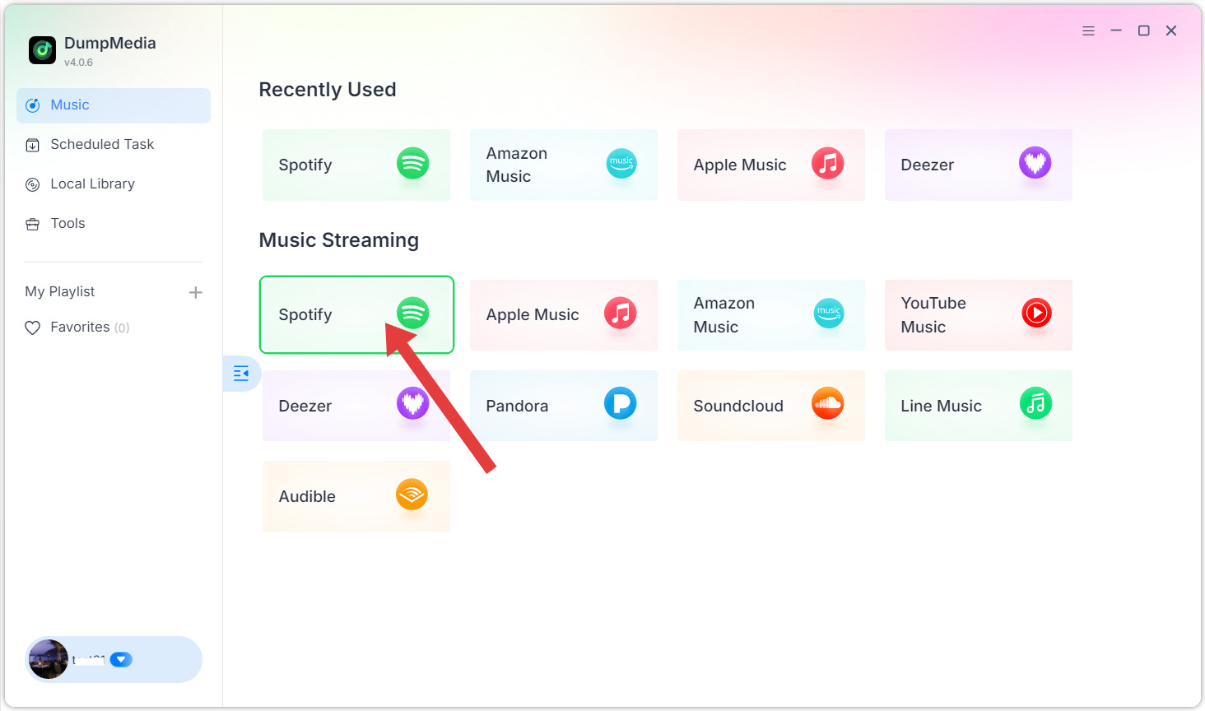Screen dimensions: 1205x711
Task: Switch to the Scheduled Task section
Action: 101,144
